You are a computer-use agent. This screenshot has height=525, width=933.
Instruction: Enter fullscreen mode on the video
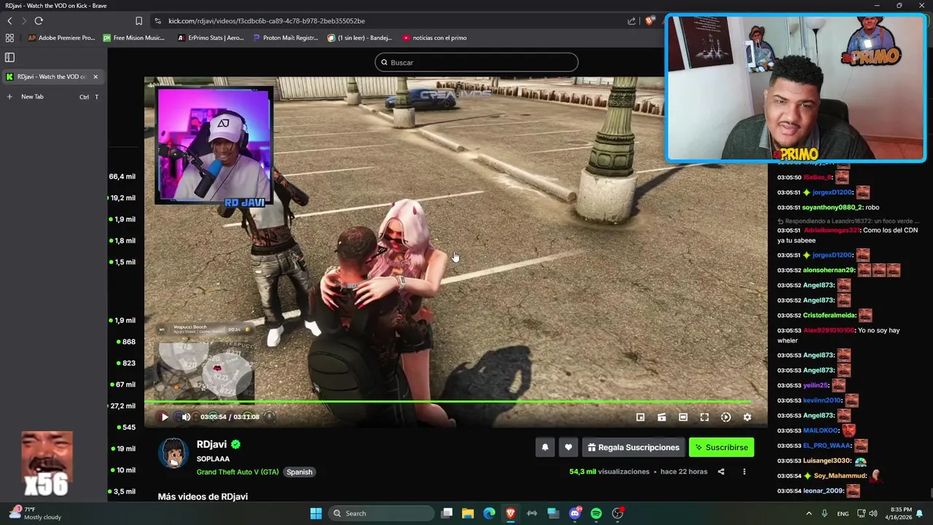(x=704, y=417)
